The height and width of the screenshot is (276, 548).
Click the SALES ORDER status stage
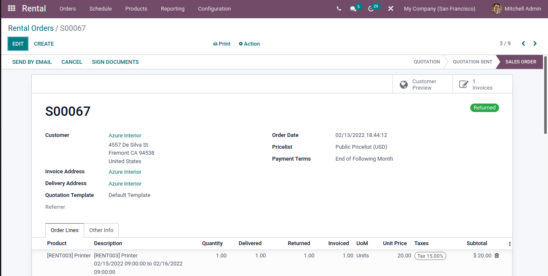[521, 62]
